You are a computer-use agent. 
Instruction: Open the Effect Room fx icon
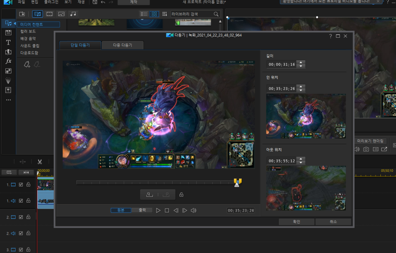[x=8, y=61]
